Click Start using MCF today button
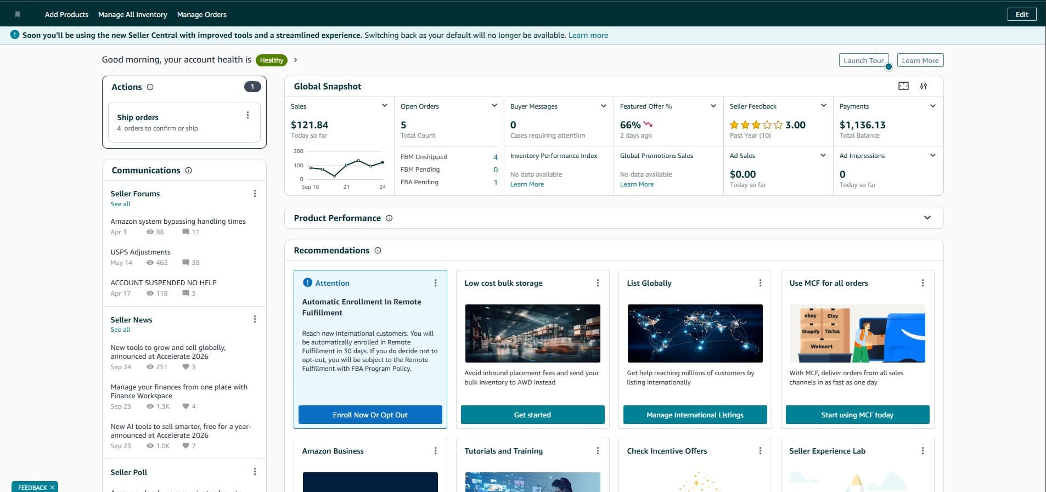This screenshot has width=1046, height=492. tap(858, 415)
